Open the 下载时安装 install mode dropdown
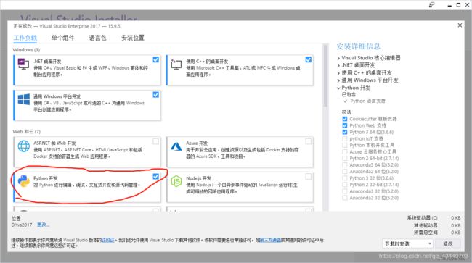The width and height of the screenshot is (472, 263). tap(407, 243)
